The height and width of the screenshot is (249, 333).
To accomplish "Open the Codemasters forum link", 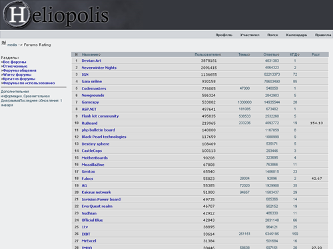I will (x=94, y=88).
